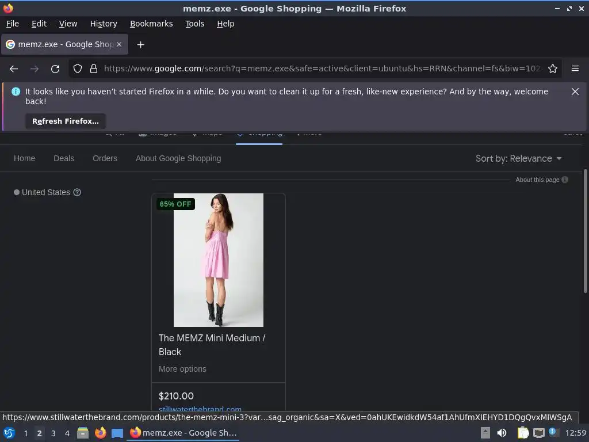Expand Sort by Relevance dropdown
The width and height of the screenshot is (589, 442).
click(519, 159)
